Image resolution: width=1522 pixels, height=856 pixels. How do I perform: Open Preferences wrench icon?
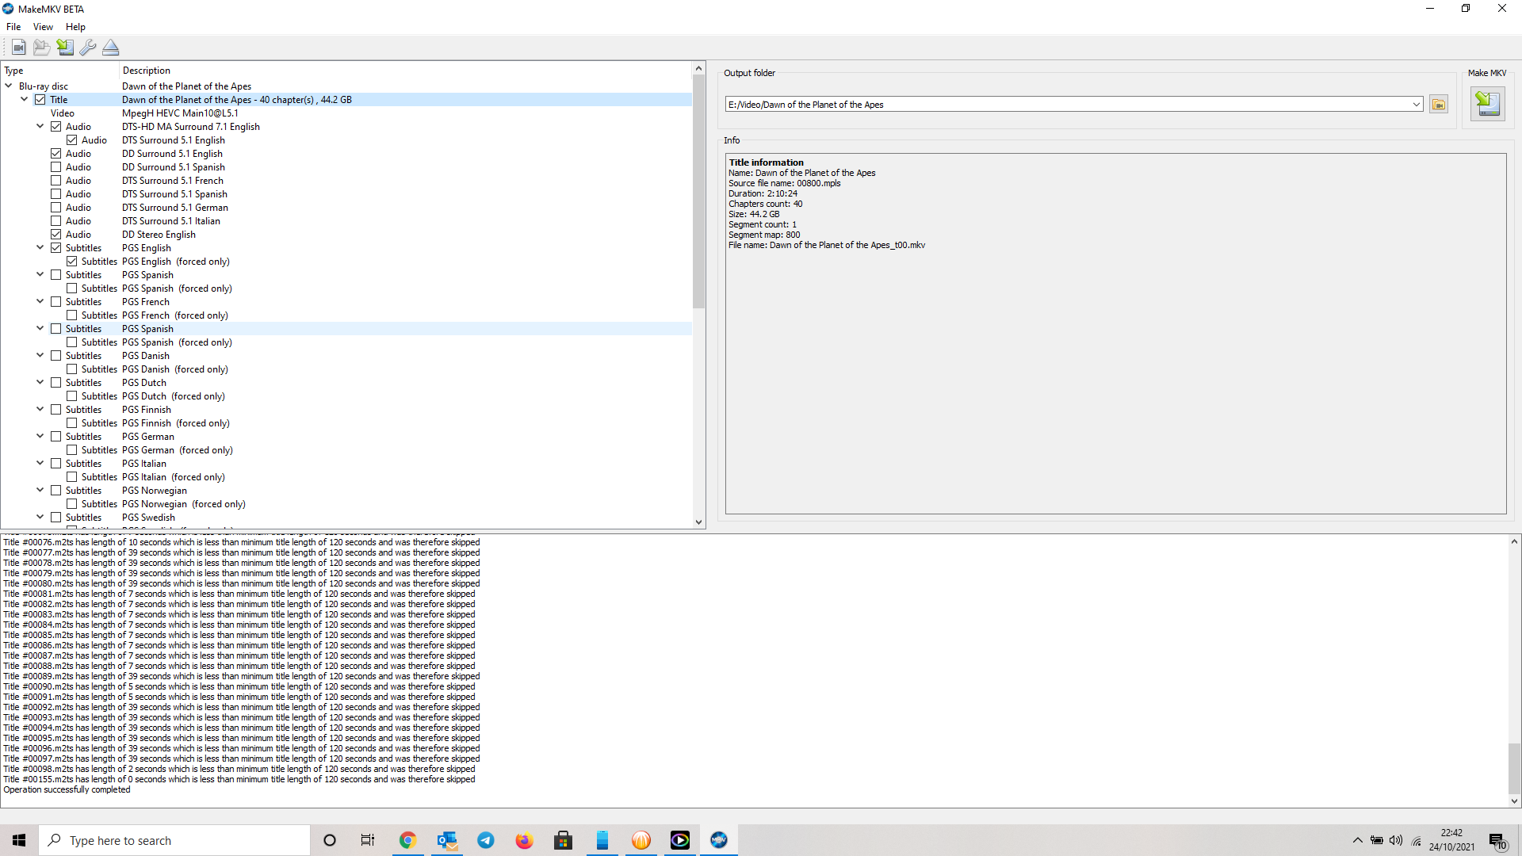(x=88, y=48)
